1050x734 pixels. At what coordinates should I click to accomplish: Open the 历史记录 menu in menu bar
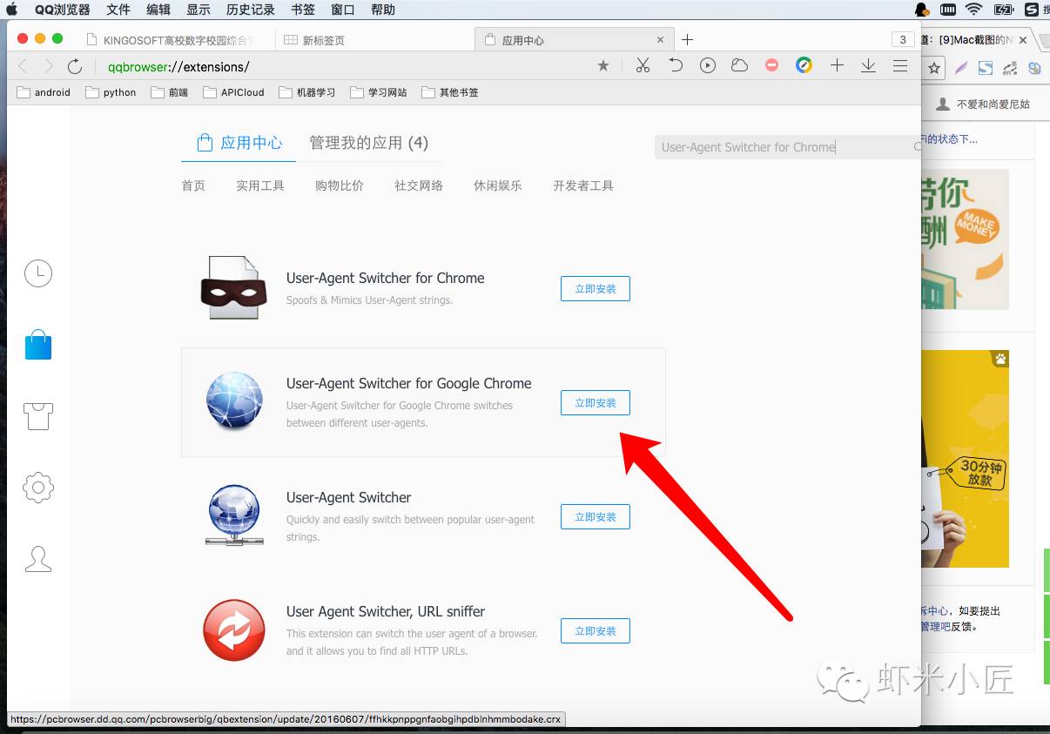tap(250, 10)
